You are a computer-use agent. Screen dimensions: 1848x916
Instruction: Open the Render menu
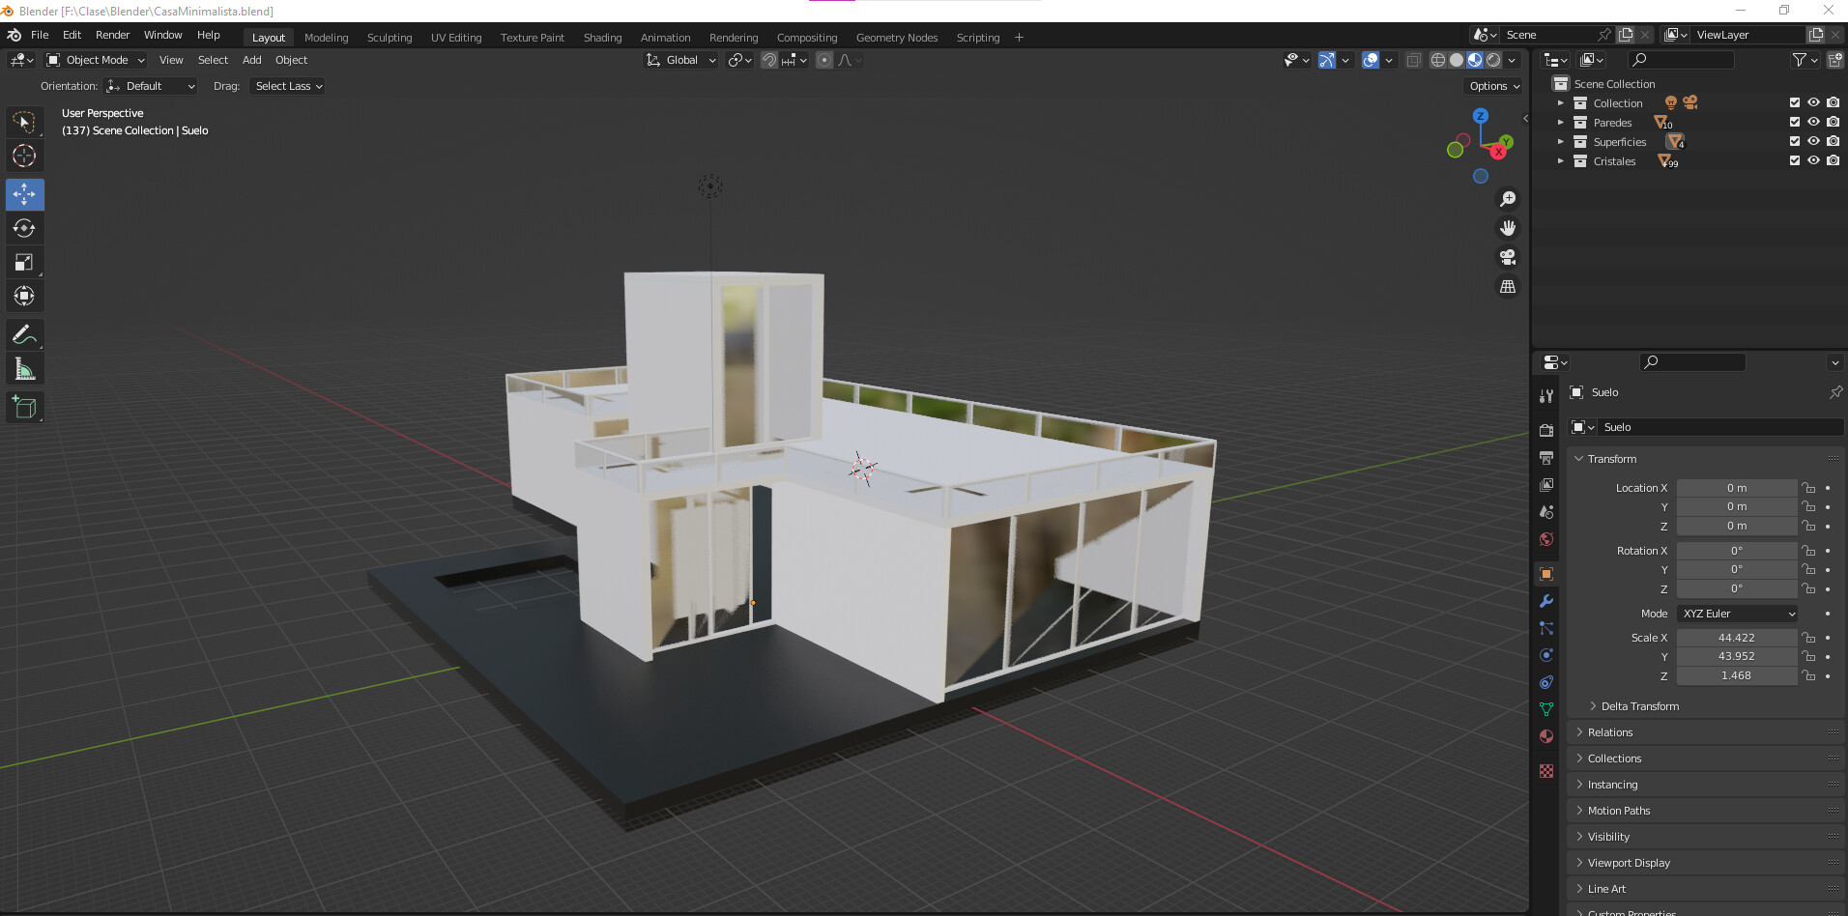[112, 35]
